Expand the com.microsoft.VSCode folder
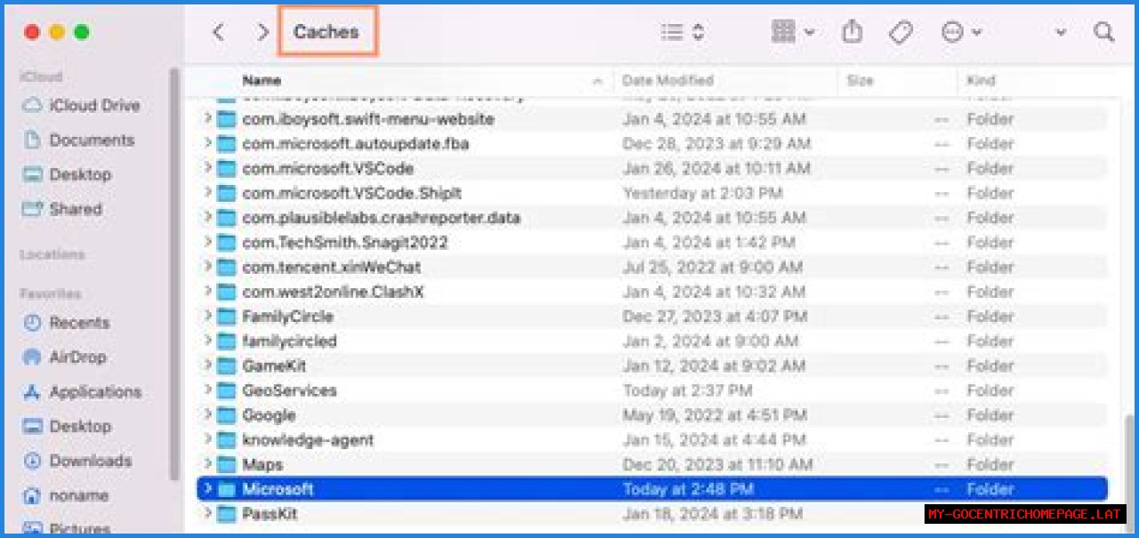 208,169
